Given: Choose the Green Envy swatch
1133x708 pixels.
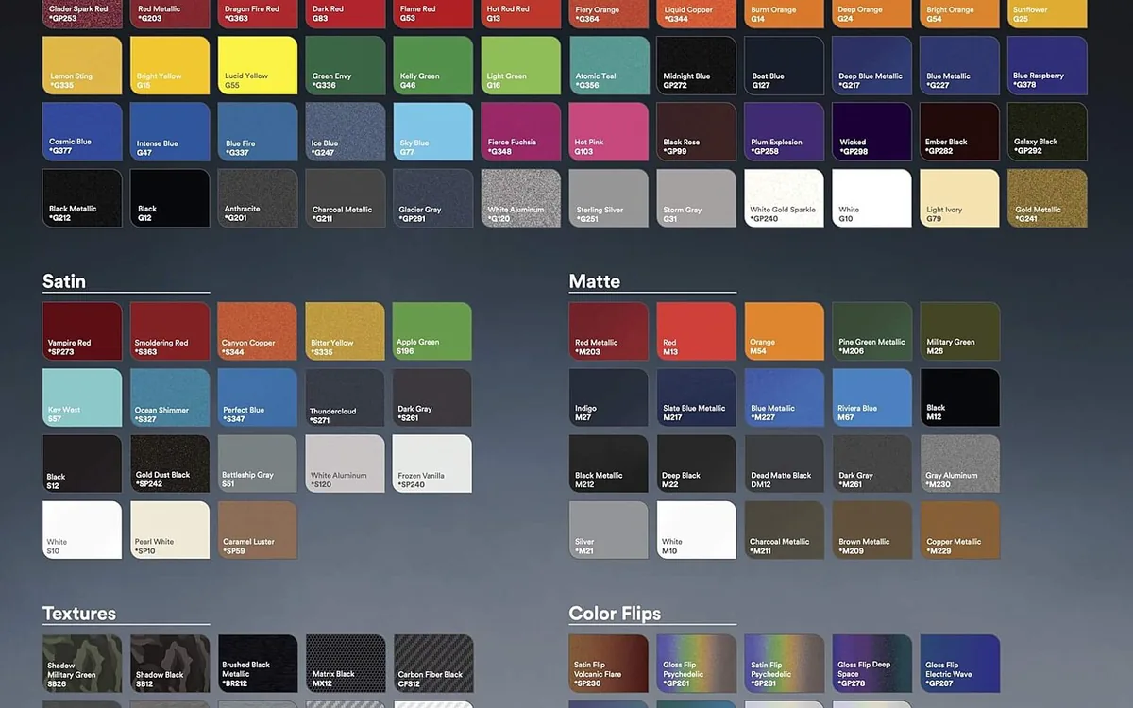Looking at the screenshot, I should pyautogui.click(x=346, y=66).
